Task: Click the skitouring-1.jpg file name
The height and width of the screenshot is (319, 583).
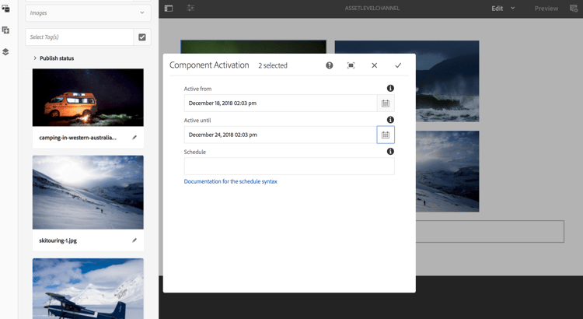Action: pos(58,240)
